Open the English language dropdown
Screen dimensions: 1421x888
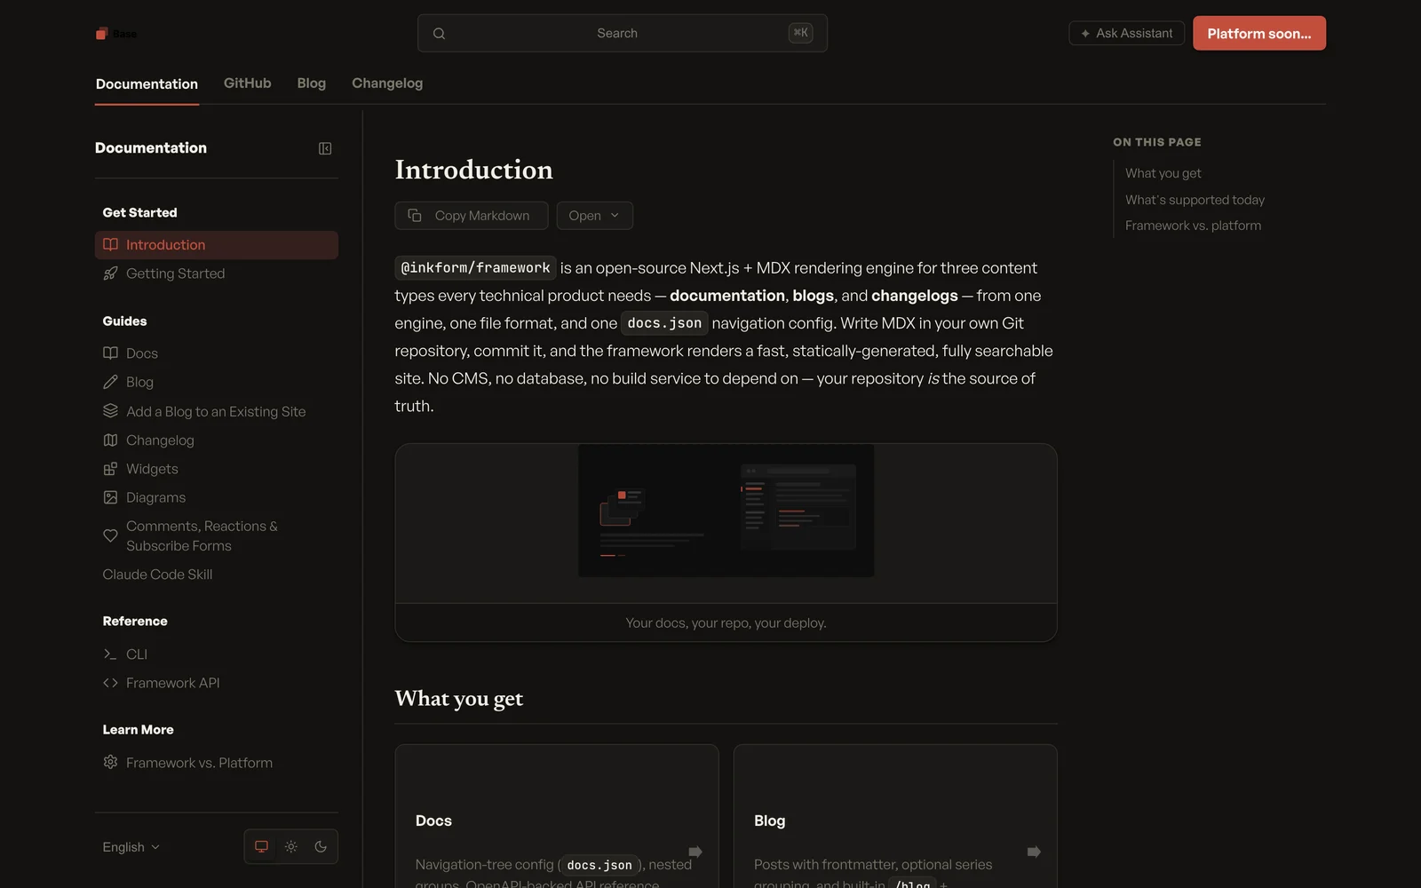click(x=131, y=847)
